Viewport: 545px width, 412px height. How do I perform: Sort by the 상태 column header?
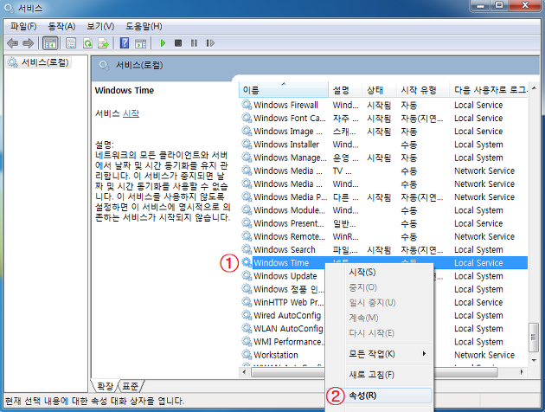pos(379,90)
